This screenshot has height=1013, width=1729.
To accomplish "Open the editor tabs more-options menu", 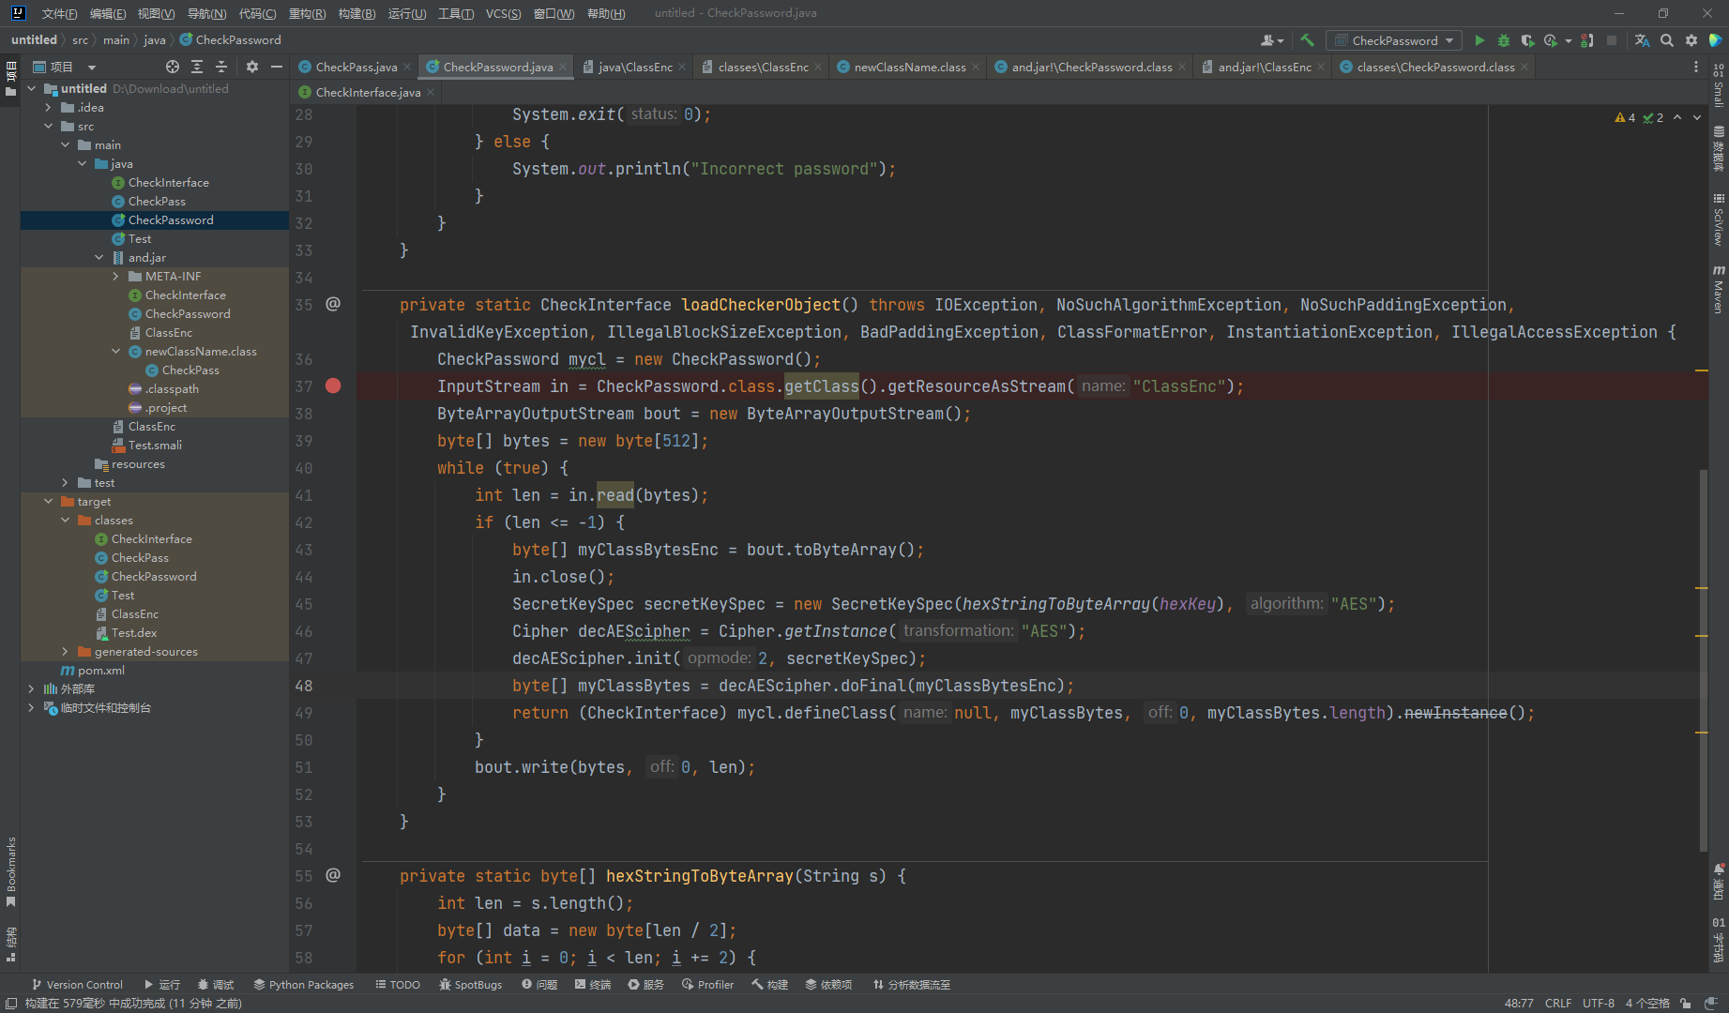I will coord(1695,67).
